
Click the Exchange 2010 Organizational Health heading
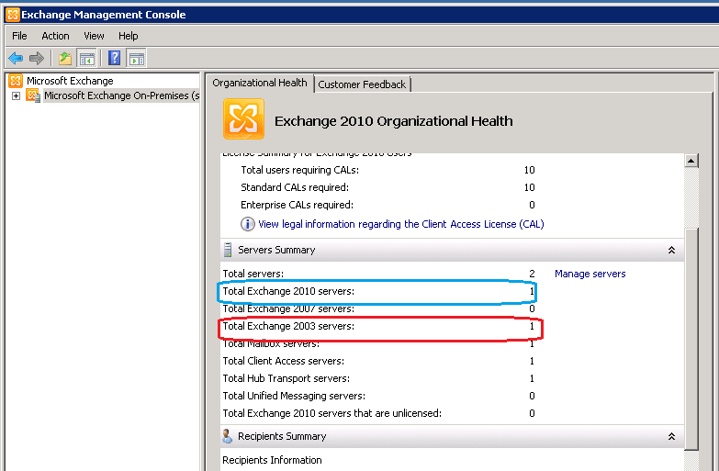393,121
